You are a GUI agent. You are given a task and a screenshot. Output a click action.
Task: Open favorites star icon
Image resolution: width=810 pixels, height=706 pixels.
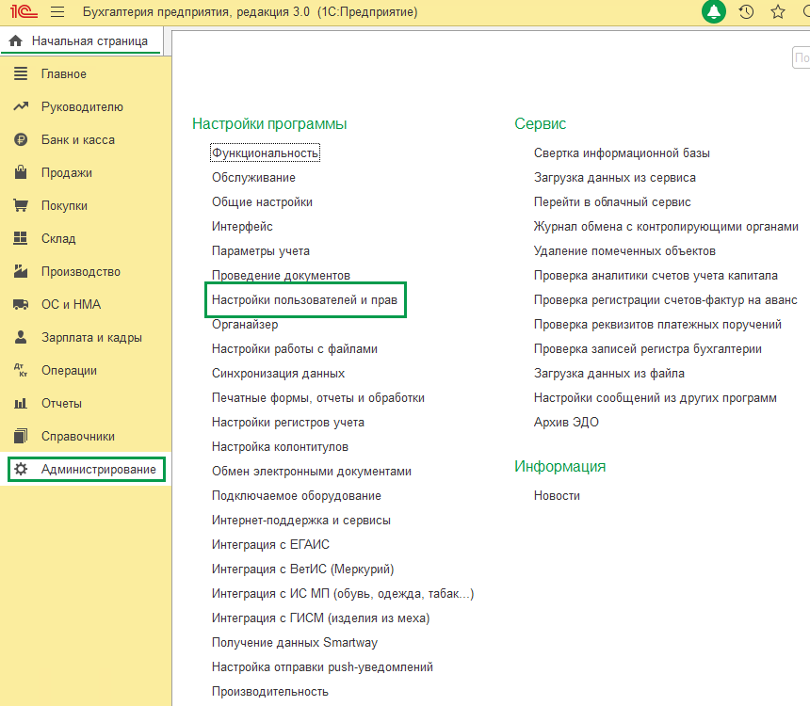pos(777,11)
